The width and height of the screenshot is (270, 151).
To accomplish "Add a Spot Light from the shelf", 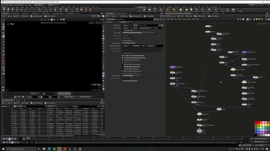I will coord(149,10).
